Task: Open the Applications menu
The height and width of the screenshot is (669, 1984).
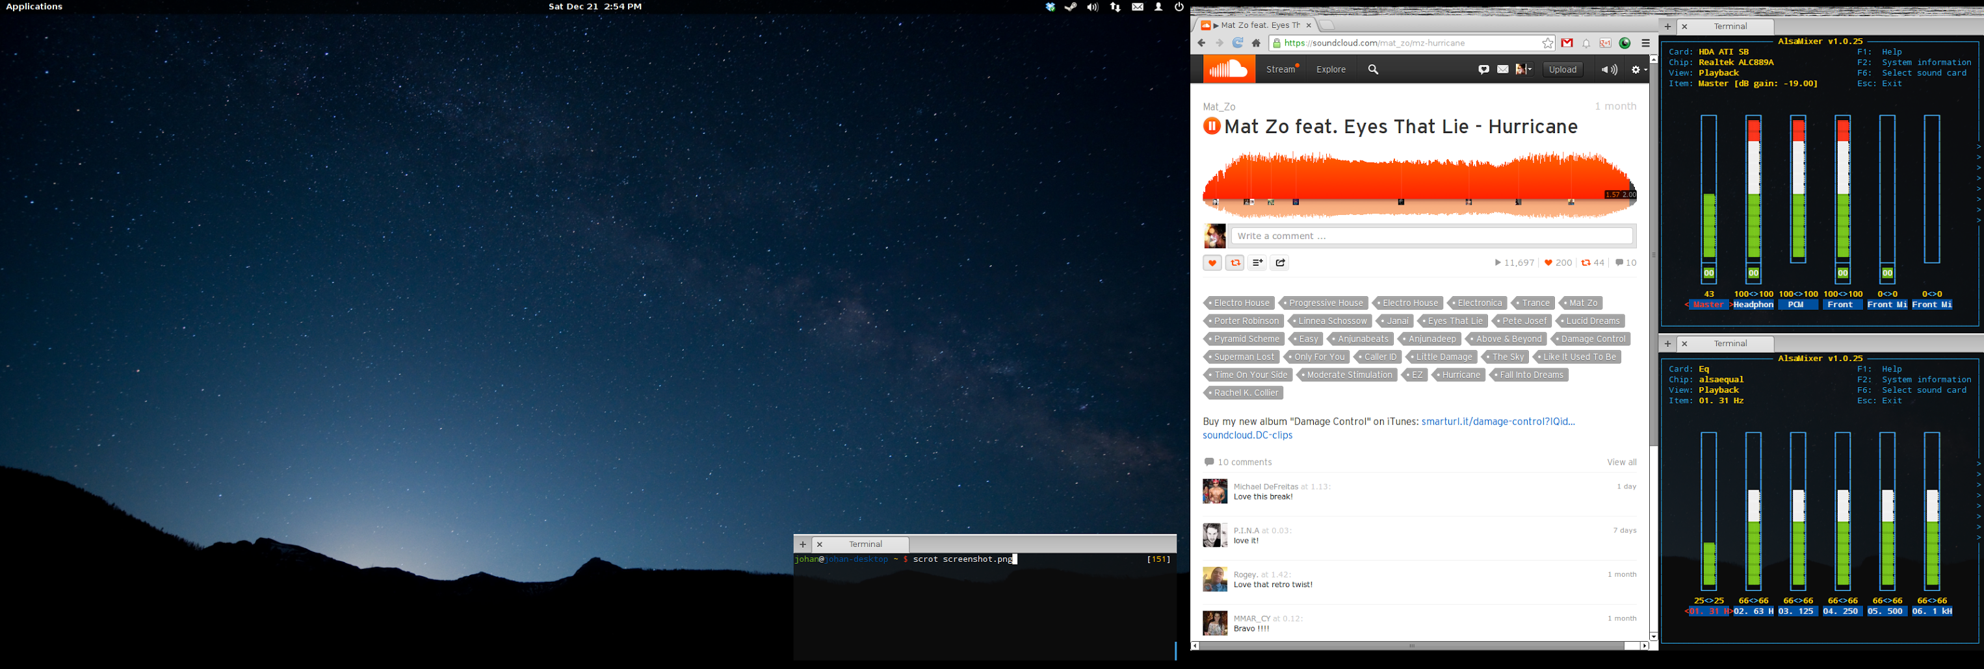Action: [x=34, y=6]
